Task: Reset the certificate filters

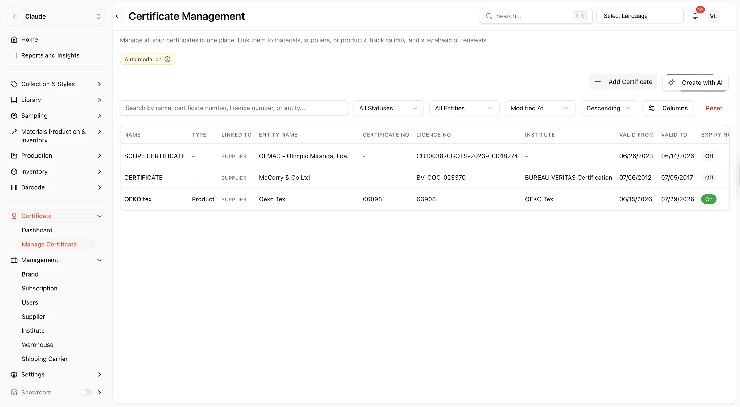Action: tap(714, 108)
